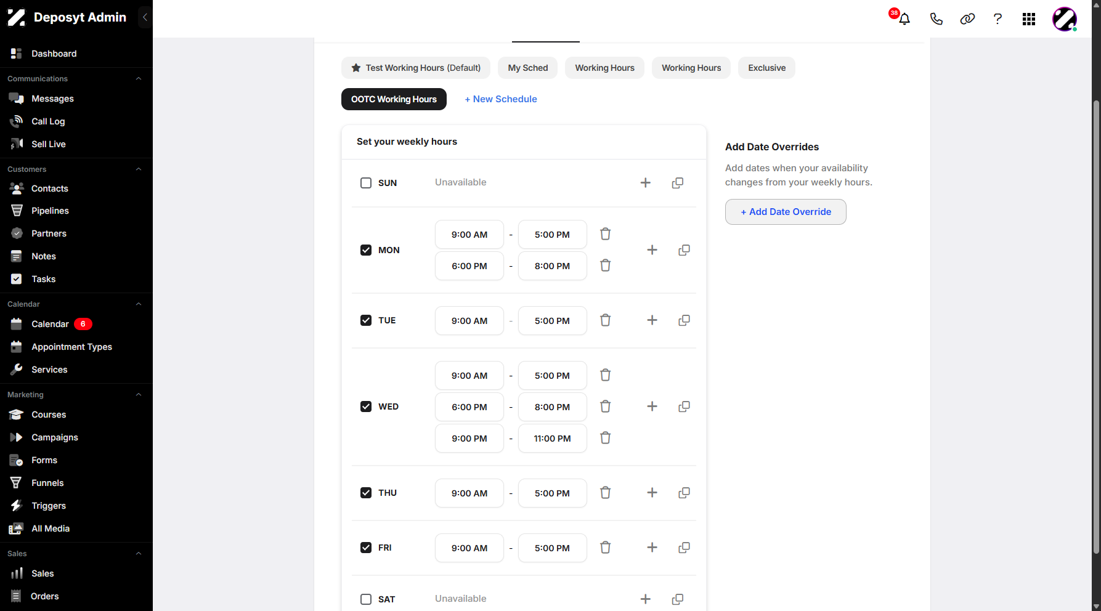Viewport: 1101px width, 611px height.
Task: Open Appointment Types in sidebar
Action: tap(72, 347)
